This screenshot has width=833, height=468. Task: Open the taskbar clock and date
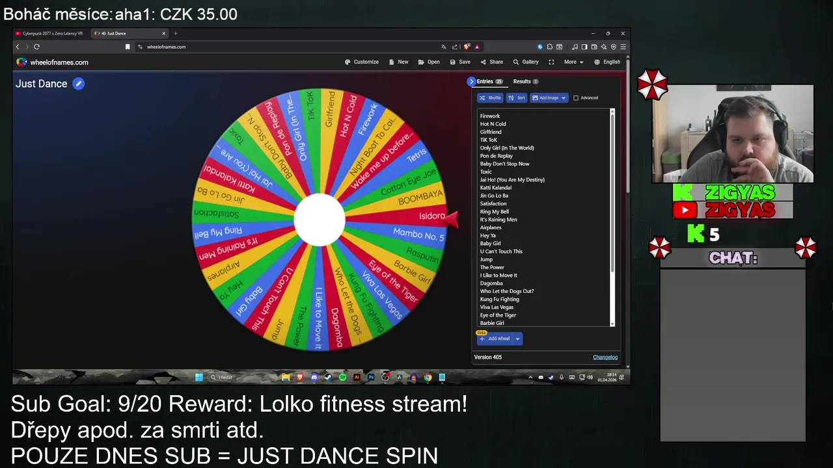pyautogui.click(x=607, y=377)
